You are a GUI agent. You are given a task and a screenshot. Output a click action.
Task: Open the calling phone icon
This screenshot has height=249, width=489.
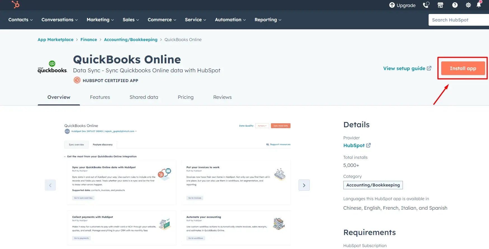[x=426, y=5]
